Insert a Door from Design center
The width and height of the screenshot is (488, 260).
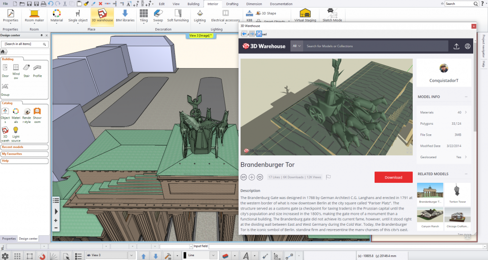[x=5, y=70]
